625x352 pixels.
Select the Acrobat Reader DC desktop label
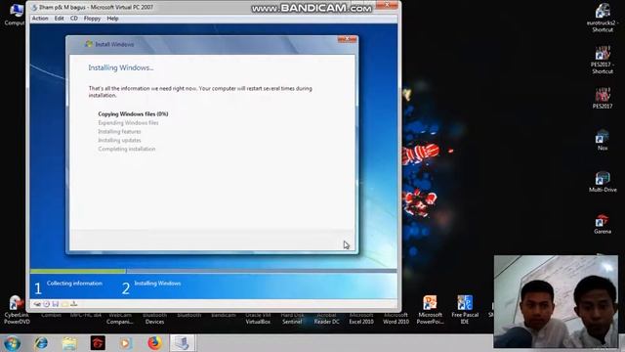[x=326, y=318]
